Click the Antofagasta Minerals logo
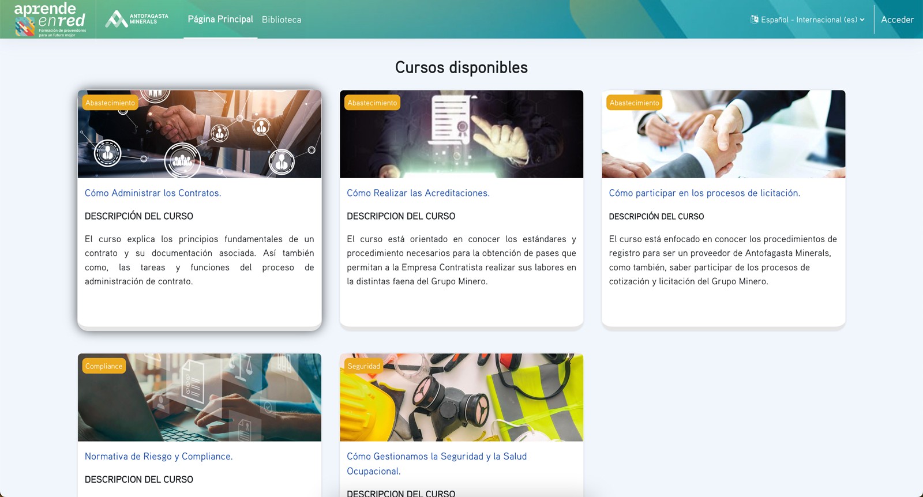The width and height of the screenshot is (923, 497). pos(137,19)
